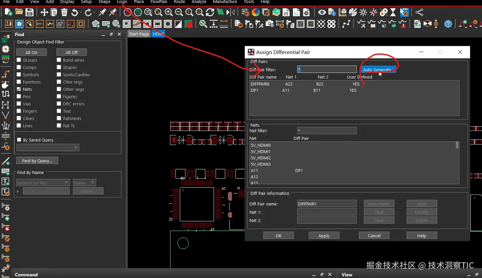The width and height of the screenshot is (482, 278).
Task: Open the Color dialog wheel icon
Action: point(256,13)
